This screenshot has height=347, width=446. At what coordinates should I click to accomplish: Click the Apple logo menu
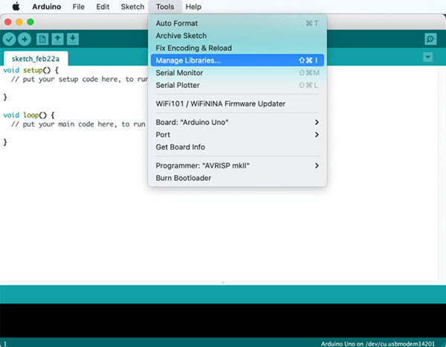pos(15,7)
